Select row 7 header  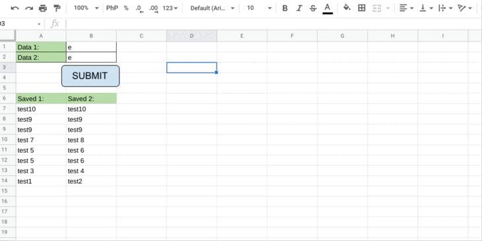coord(8,109)
